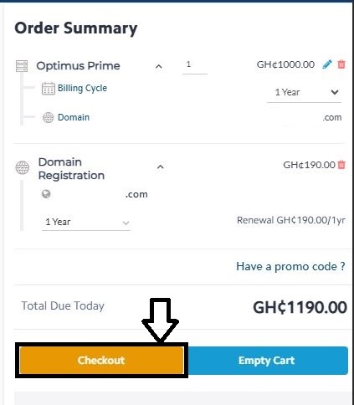Collapse the Optimus Prime item details

(x=159, y=66)
